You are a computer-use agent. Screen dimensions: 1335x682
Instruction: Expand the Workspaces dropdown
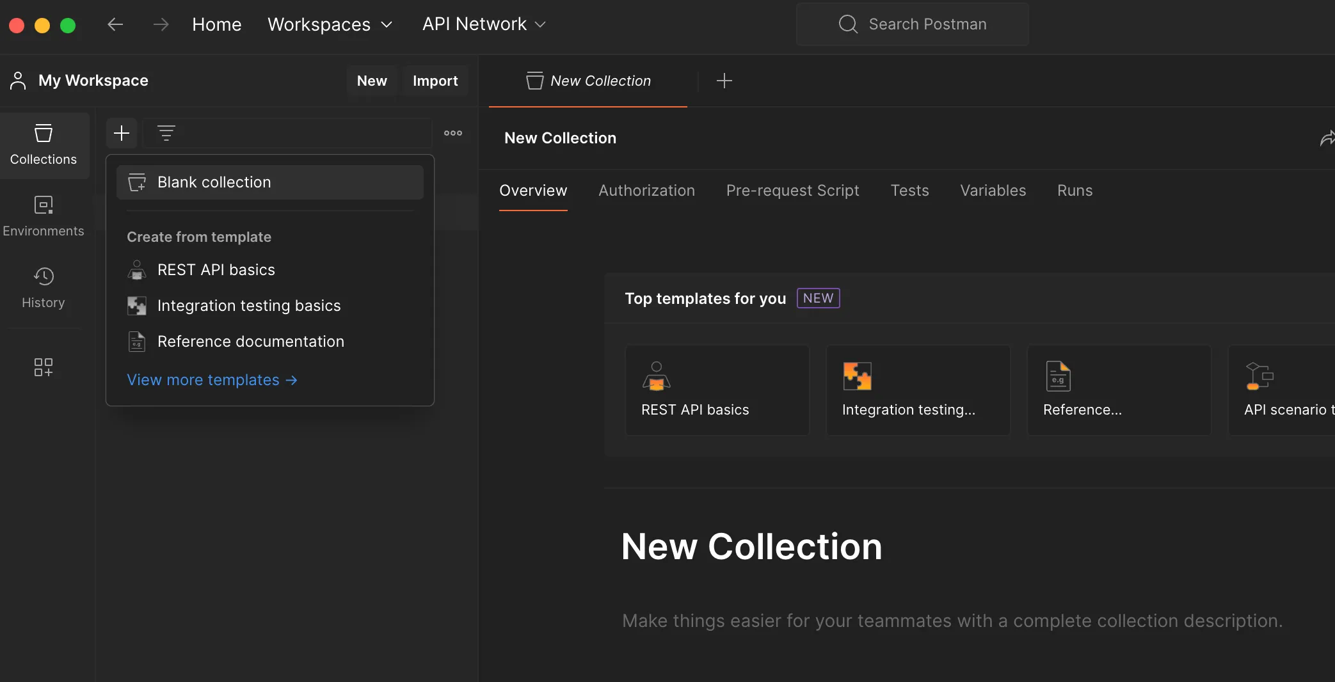point(330,24)
